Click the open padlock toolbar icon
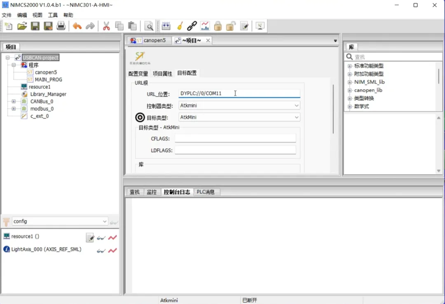445x304 pixels. (x=230, y=26)
